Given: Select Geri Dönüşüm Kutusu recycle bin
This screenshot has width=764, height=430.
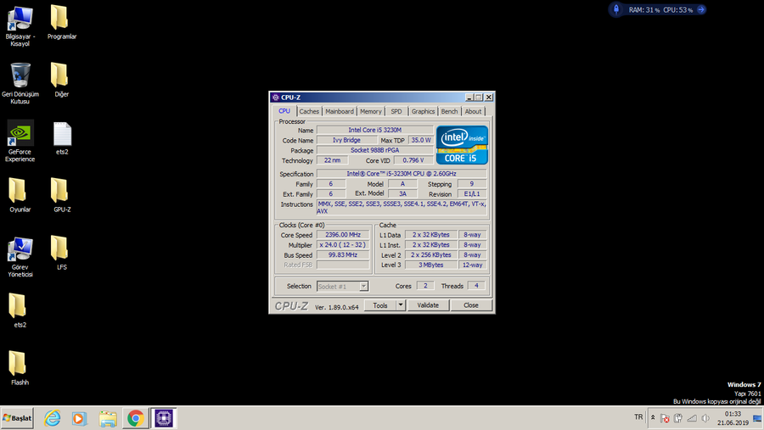Looking at the screenshot, I should point(20,75).
